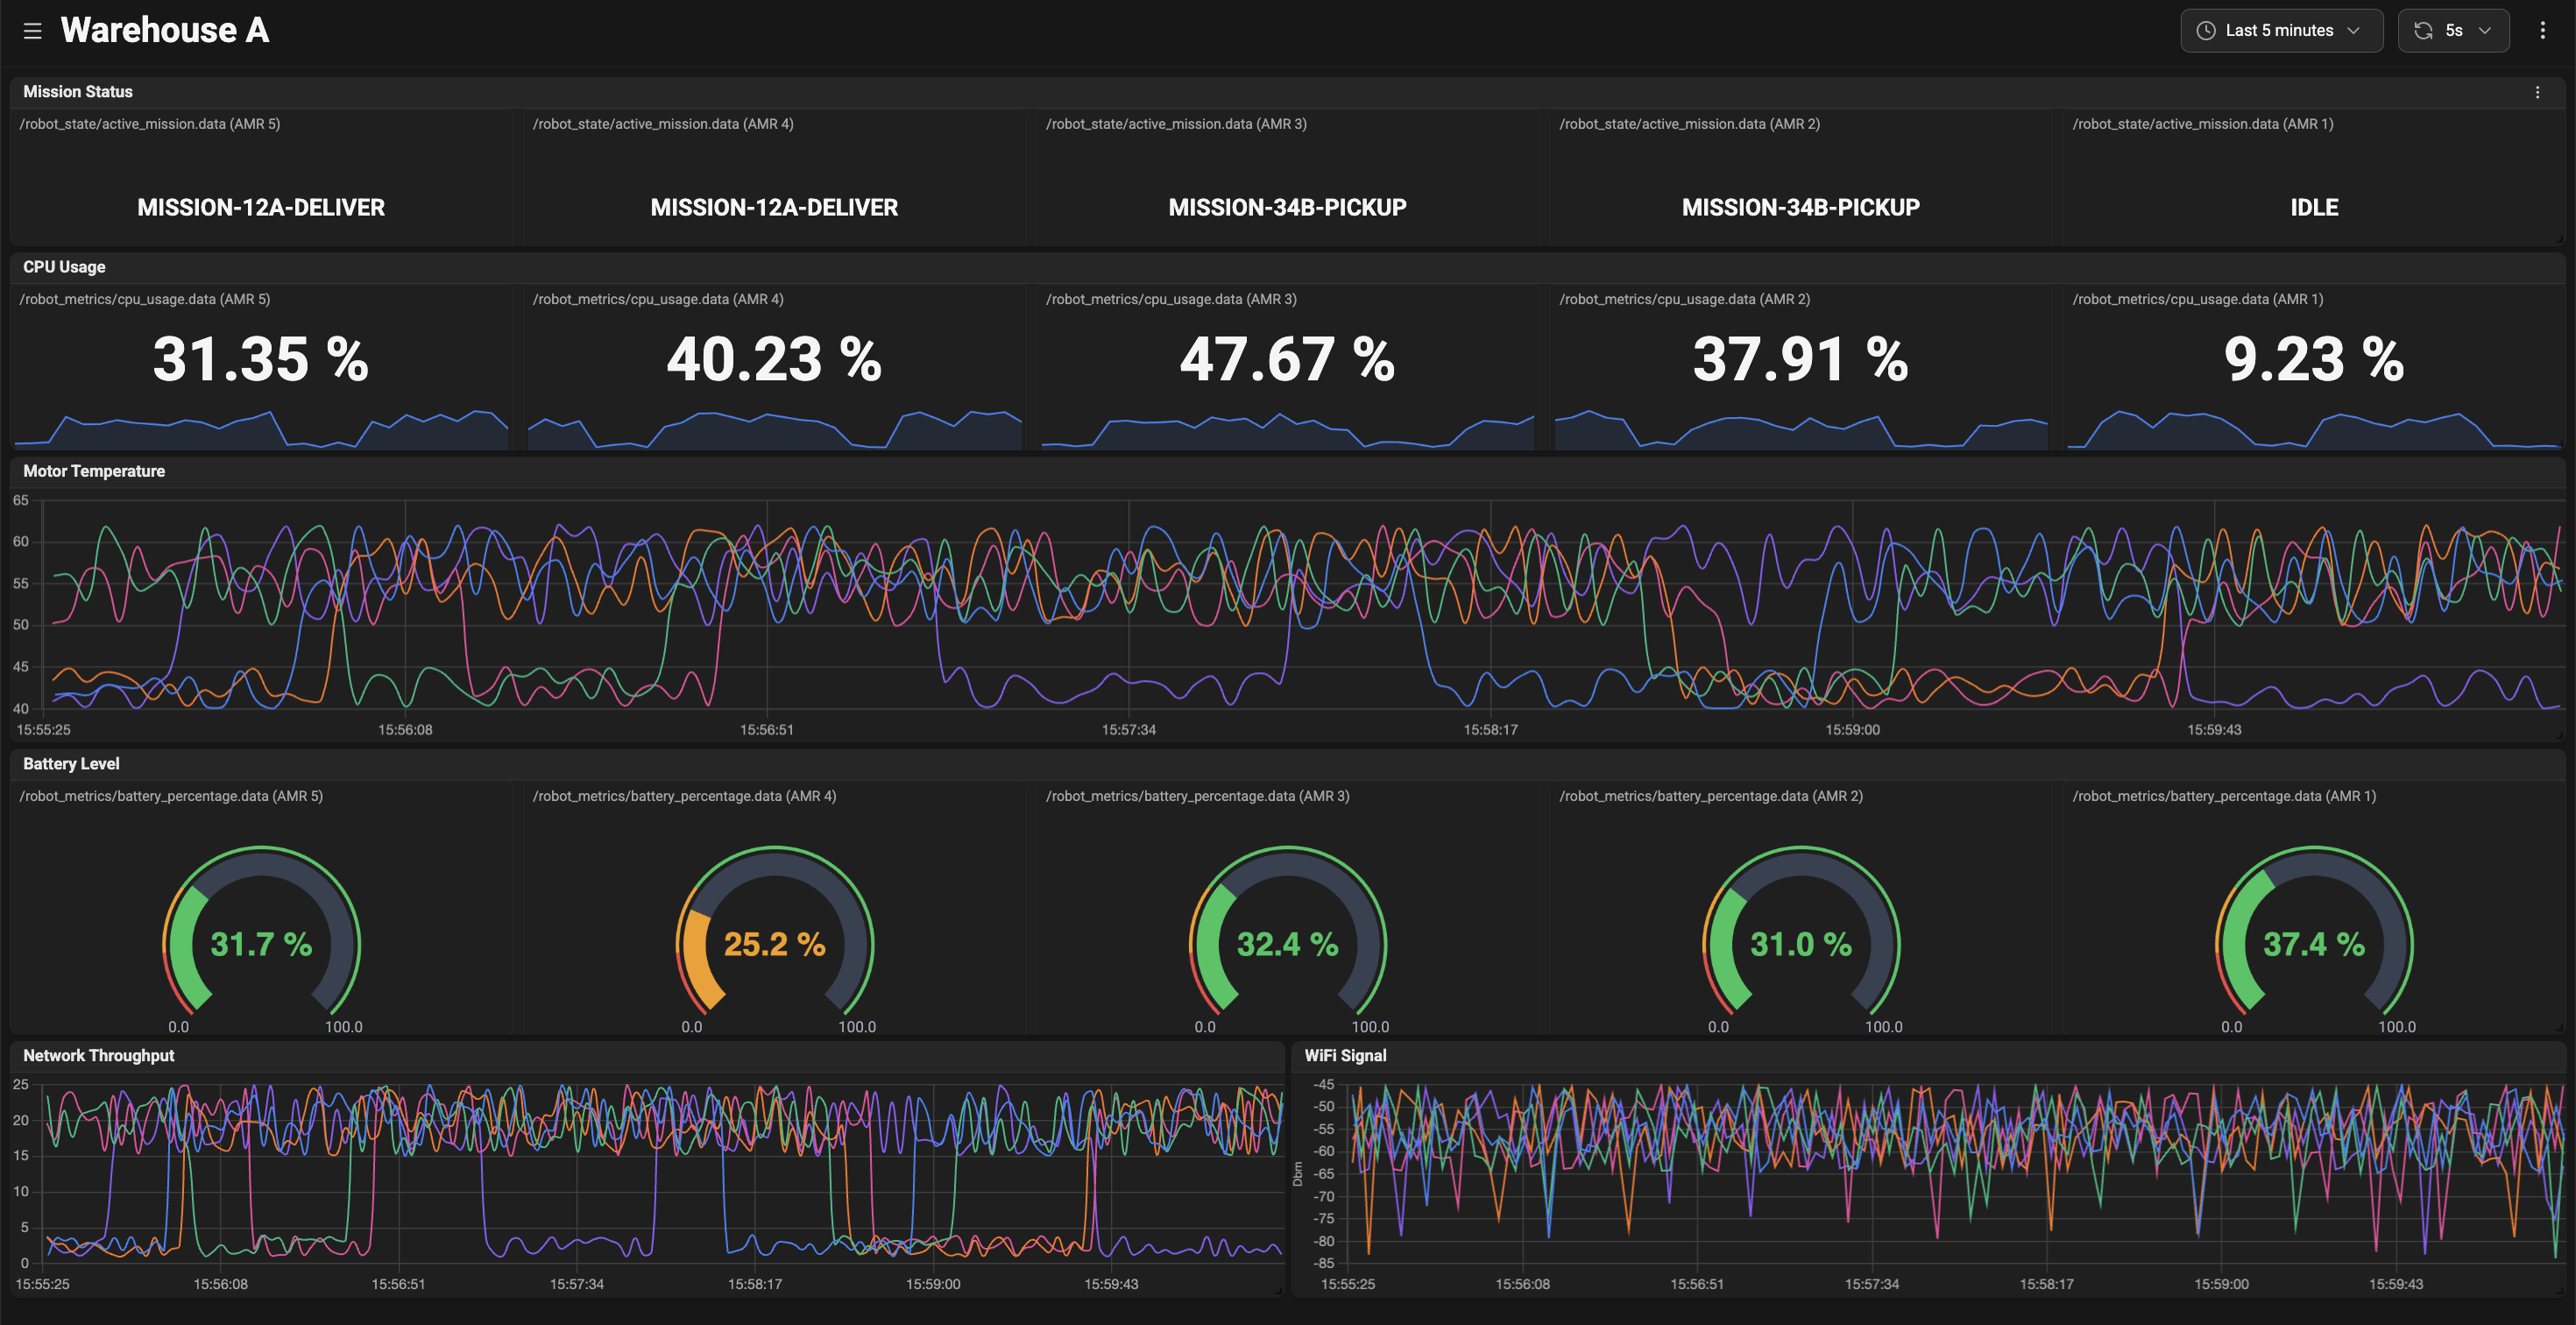The height and width of the screenshot is (1325, 2576).
Task: Click the WiFi Signal panel title
Action: coord(1345,1056)
